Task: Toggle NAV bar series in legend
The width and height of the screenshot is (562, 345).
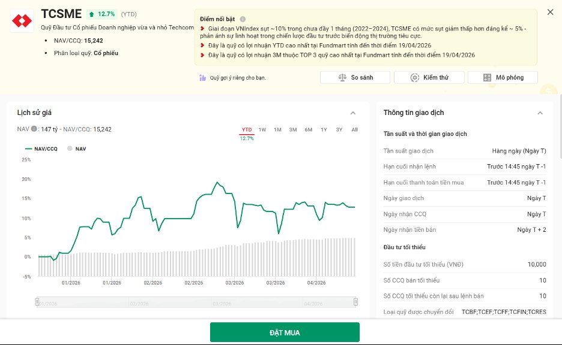Action: (76, 149)
